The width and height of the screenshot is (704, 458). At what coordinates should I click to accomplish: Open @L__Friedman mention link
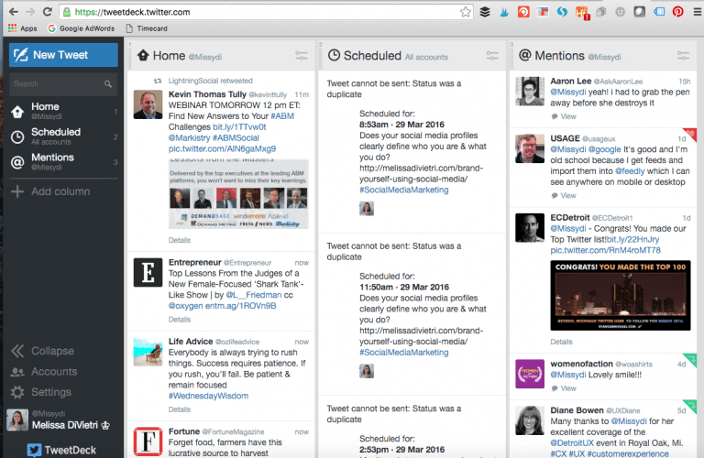[254, 295]
